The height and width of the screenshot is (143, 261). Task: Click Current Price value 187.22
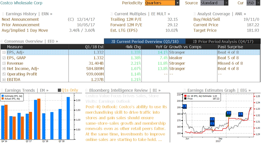[253, 25]
